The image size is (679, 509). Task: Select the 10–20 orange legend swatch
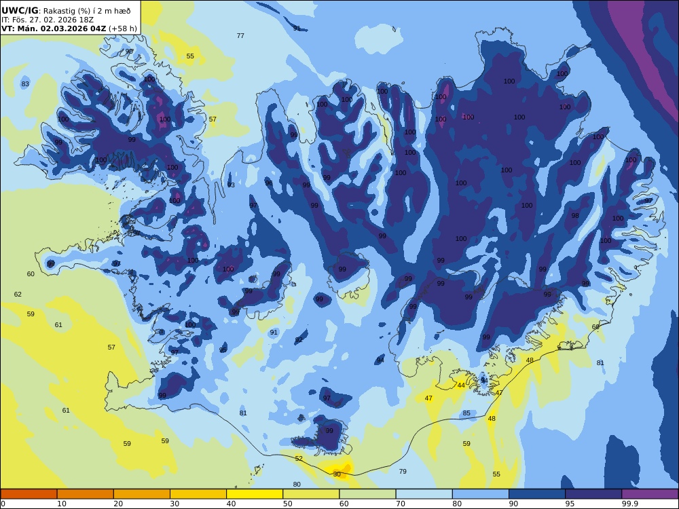pos(86,494)
